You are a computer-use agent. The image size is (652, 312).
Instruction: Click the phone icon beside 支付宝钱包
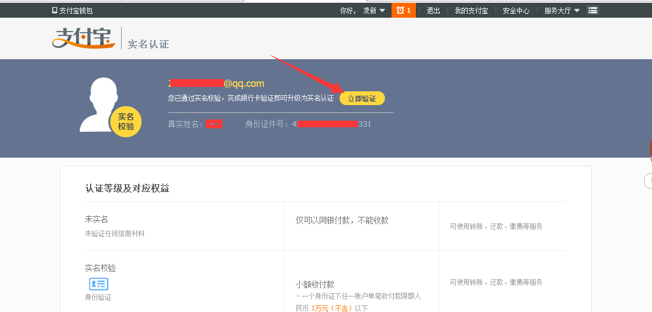point(55,11)
